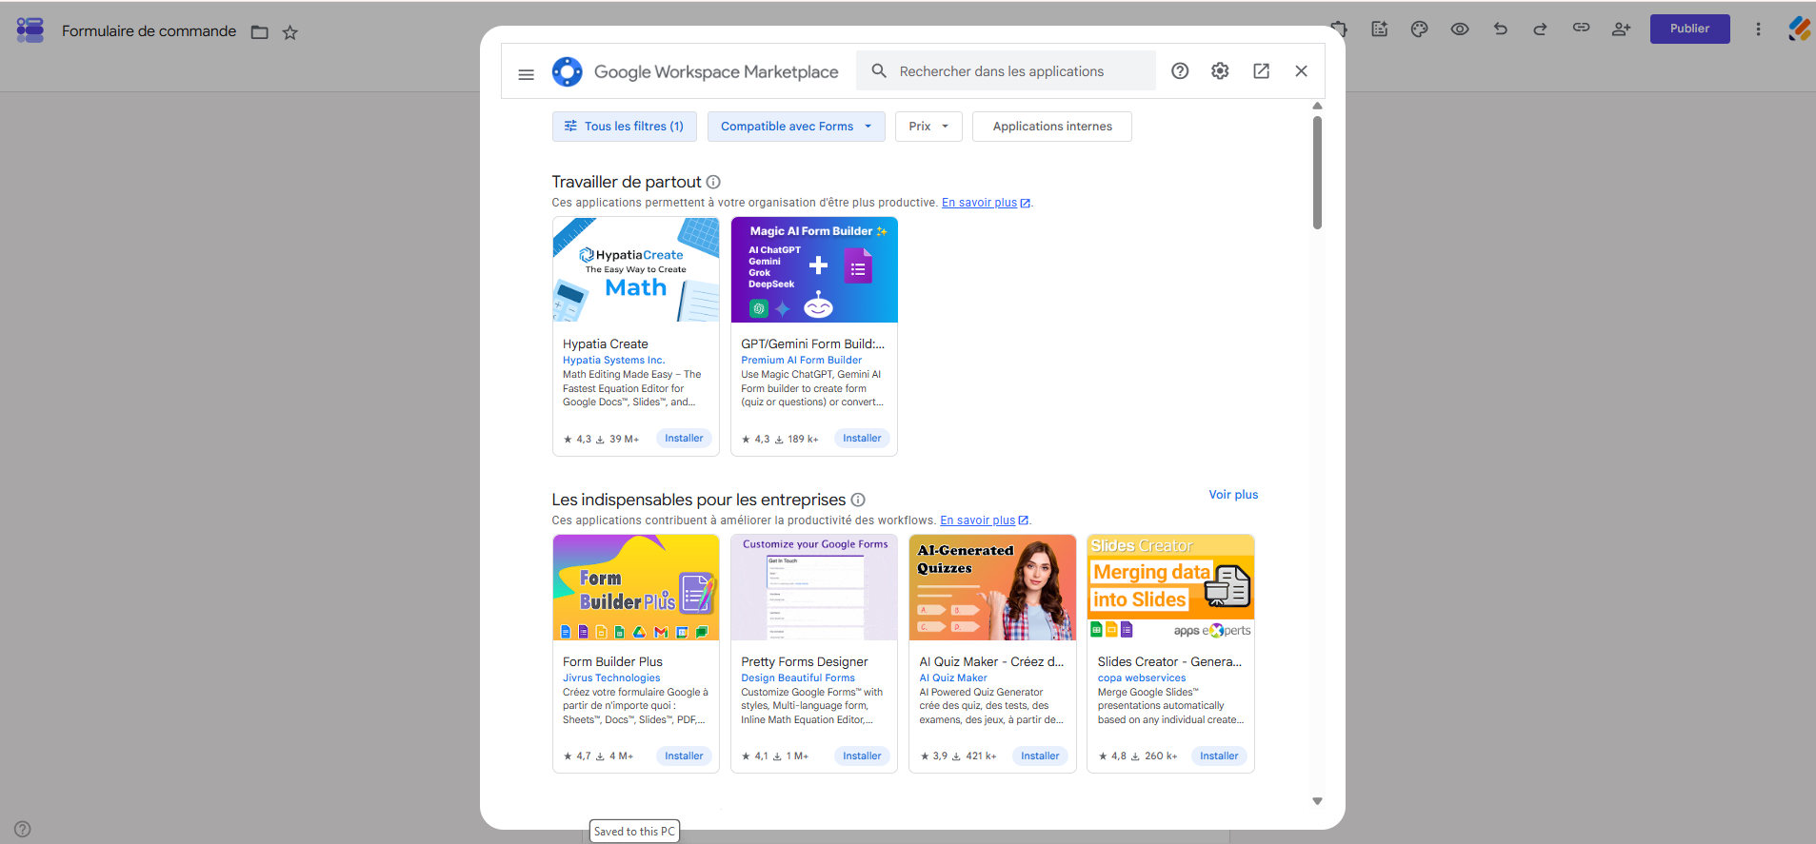
Task: Install GPT/Gemini Form Builder
Action: (x=862, y=439)
